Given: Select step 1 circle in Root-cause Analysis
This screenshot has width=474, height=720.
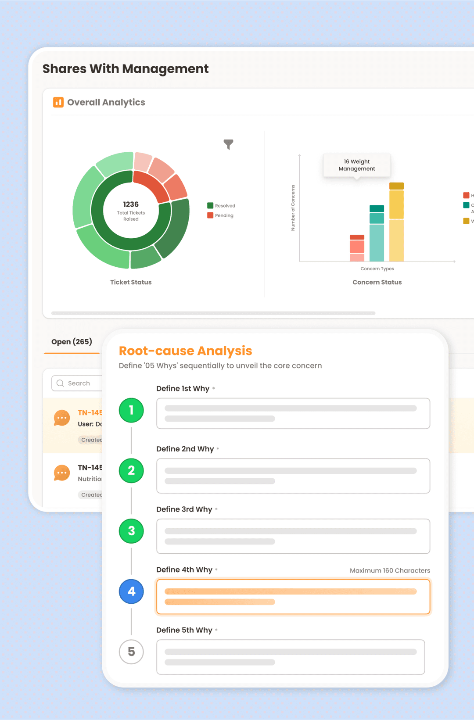Looking at the screenshot, I should click(x=131, y=410).
